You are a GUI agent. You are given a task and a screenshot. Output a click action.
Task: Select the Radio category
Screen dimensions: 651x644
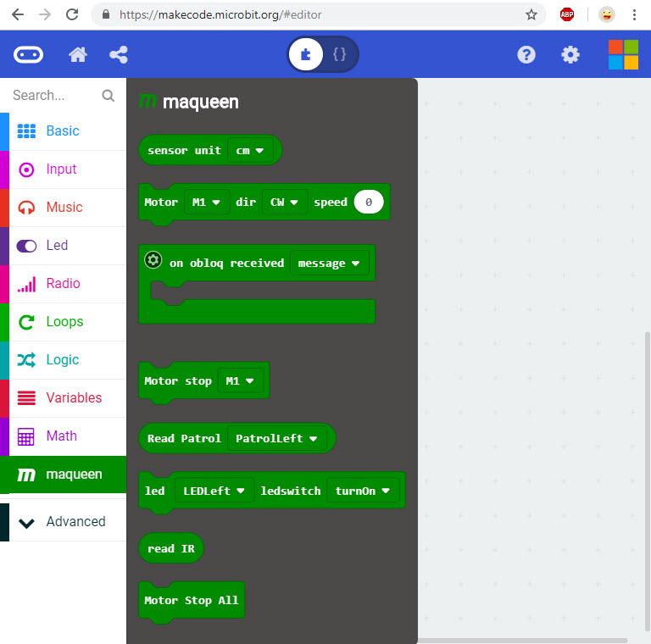click(x=64, y=284)
